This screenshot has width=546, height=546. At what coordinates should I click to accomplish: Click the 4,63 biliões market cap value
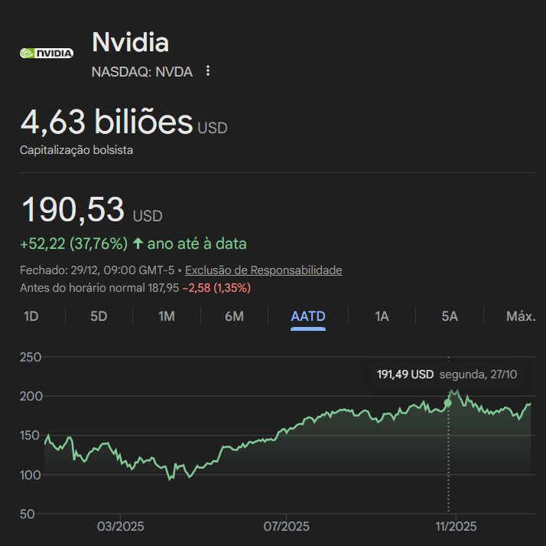(106, 122)
